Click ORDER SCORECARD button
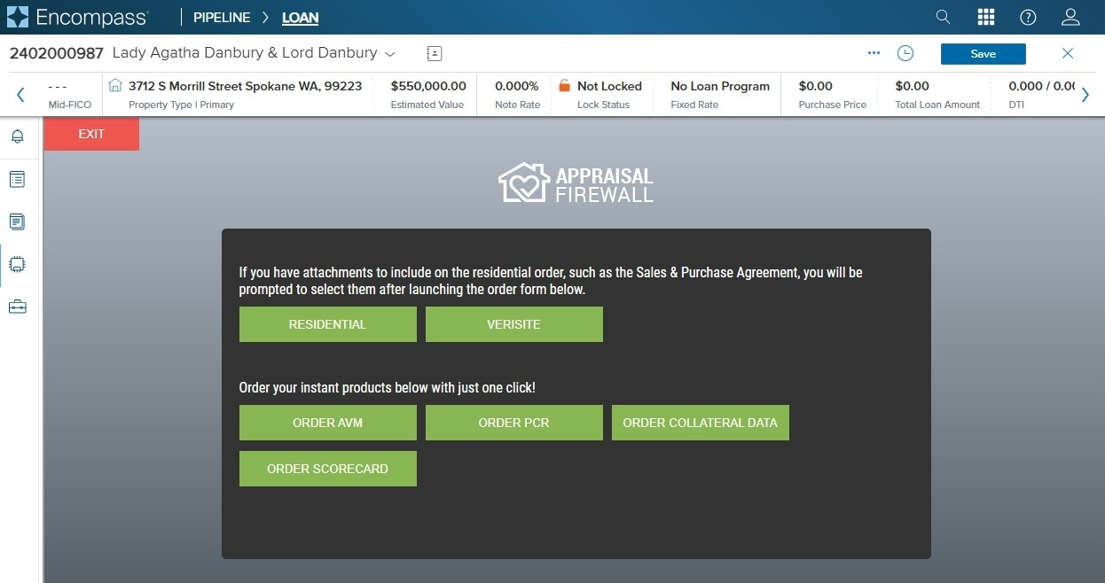1105x583 pixels. click(328, 469)
